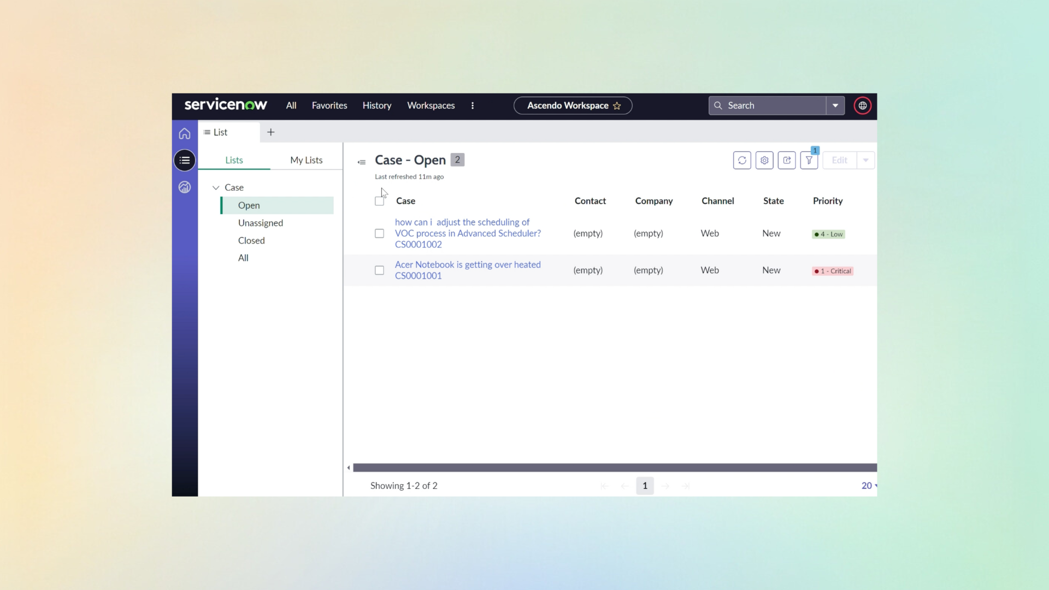The width and height of the screenshot is (1049, 590).
Task: Open the Acer Notebook overheated case link
Action: [468, 264]
